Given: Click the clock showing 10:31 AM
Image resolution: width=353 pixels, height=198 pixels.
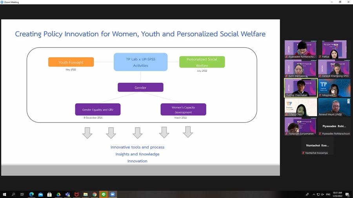Looking at the screenshot, I should coord(337,194).
